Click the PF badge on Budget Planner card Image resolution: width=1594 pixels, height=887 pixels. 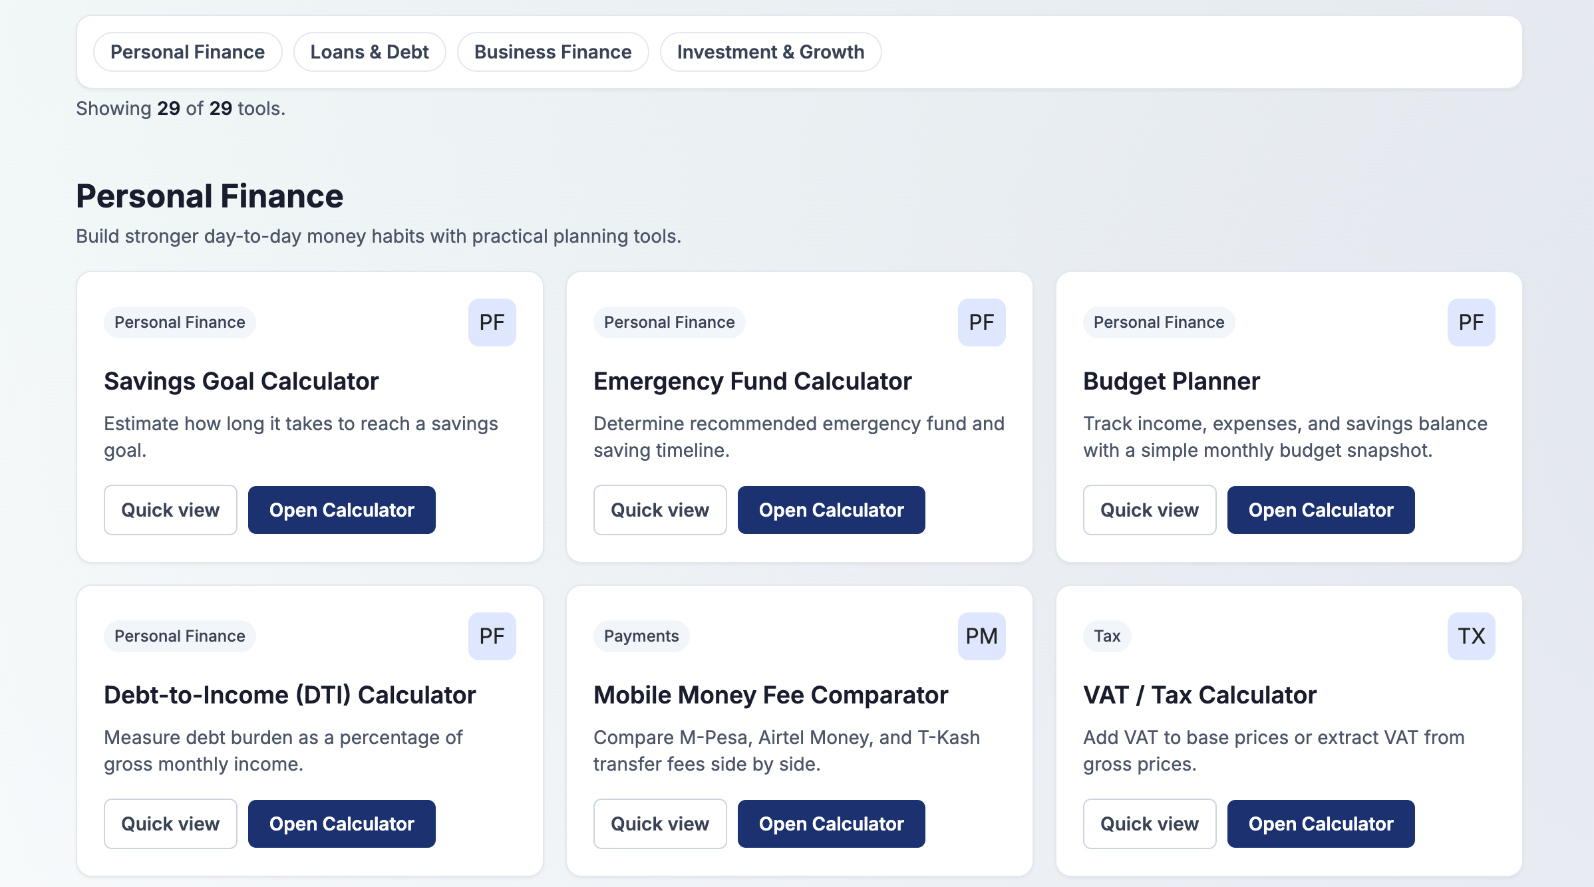point(1471,322)
